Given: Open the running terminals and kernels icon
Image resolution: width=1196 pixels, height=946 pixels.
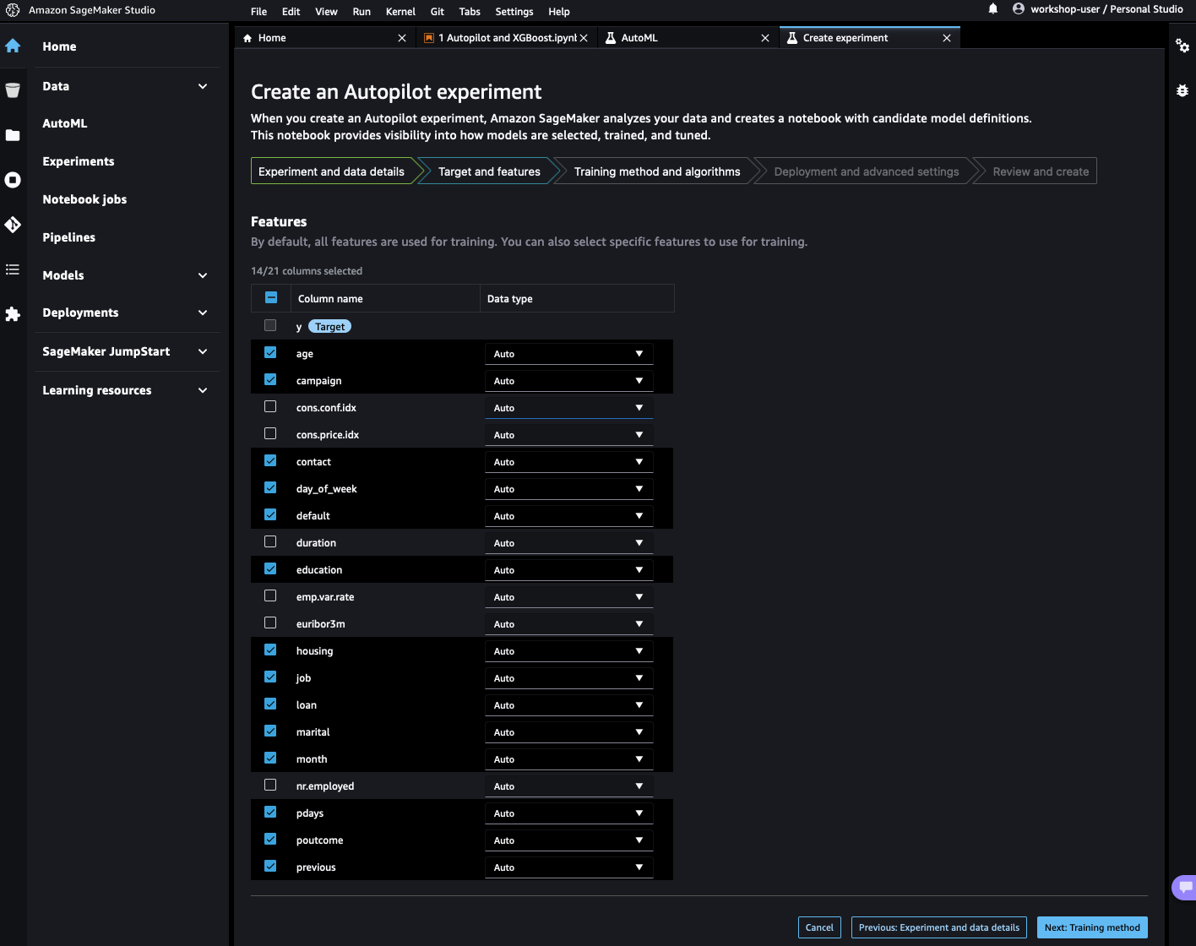Looking at the screenshot, I should 13,180.
